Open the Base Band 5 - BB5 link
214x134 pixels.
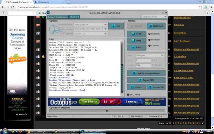pos(184,77)
